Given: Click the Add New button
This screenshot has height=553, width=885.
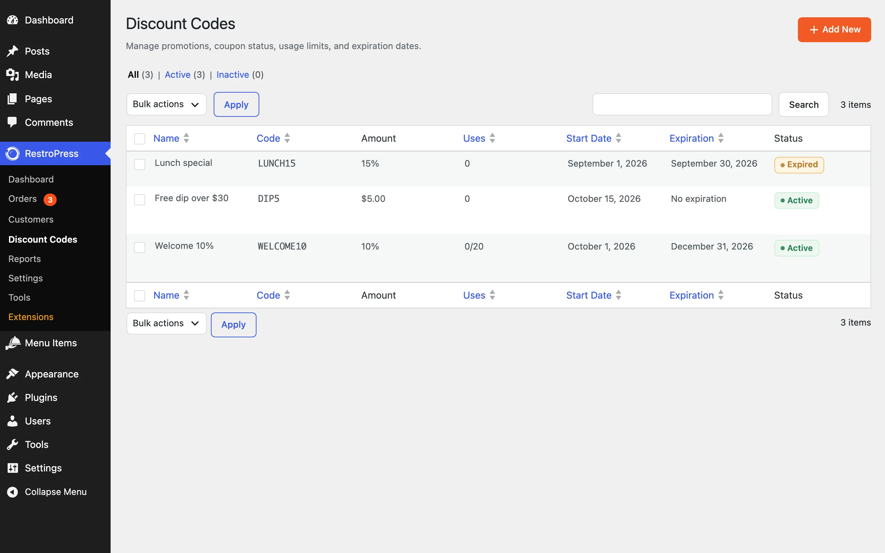Looking at the screenshot, I should pos(834,30).
